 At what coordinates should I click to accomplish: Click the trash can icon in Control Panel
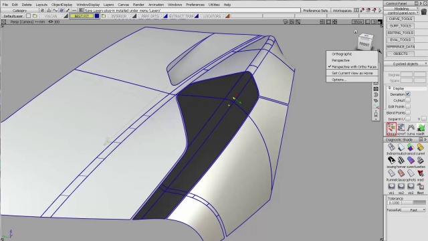coord(424,11)
